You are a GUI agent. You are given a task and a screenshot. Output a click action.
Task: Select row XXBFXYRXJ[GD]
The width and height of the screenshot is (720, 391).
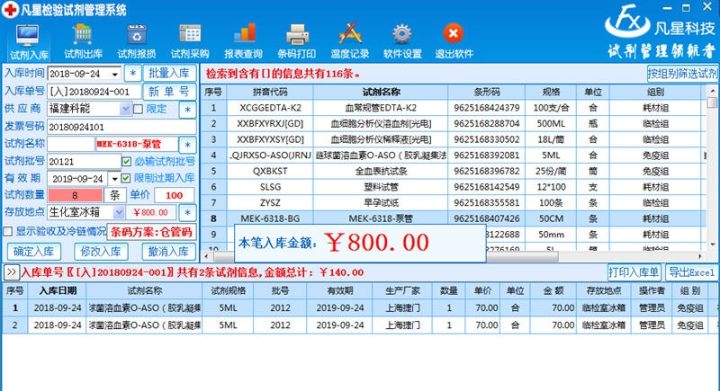tap(454, 124)
